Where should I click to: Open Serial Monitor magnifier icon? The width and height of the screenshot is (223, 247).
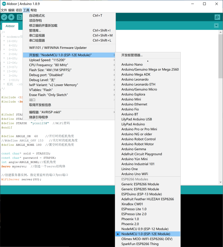coord(217,17)
